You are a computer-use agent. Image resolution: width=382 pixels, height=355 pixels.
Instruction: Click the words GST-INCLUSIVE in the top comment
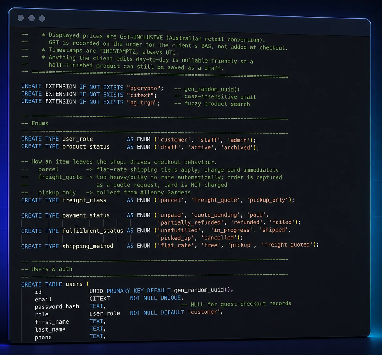(141, 37)
